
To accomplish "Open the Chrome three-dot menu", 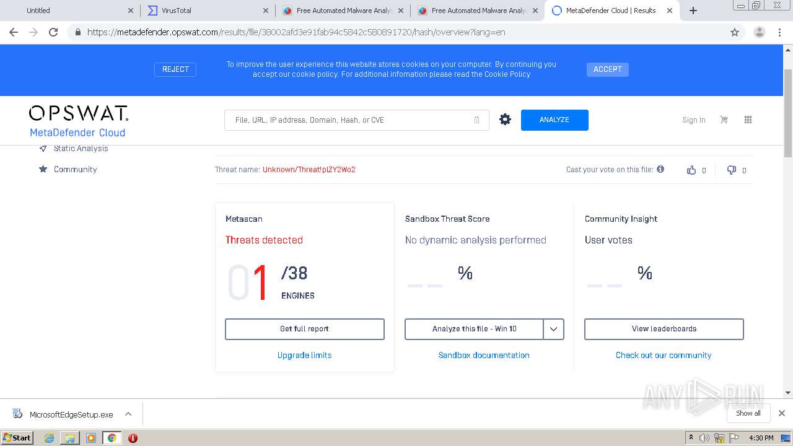I will click(780, 32).
